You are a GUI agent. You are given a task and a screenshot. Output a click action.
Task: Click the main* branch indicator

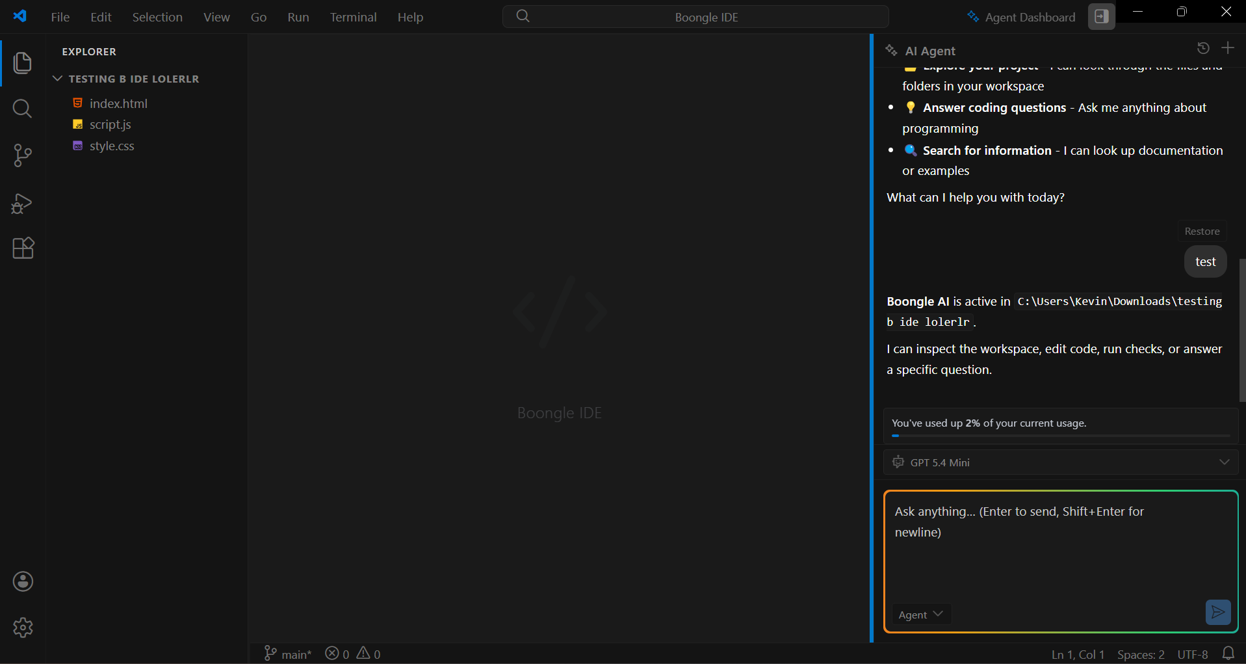tap(288, 654)
